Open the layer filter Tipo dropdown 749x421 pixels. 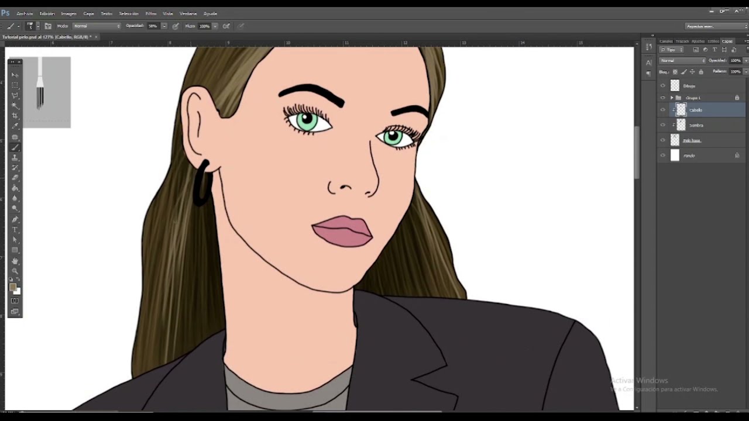(671, 50)
